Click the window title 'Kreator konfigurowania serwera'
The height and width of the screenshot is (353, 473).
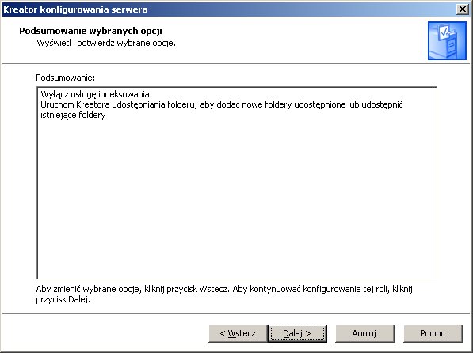click(75, 9)
